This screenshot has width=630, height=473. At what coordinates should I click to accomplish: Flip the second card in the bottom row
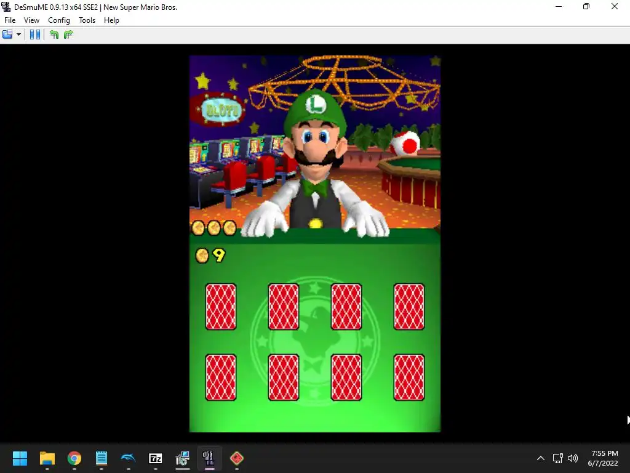coord(283,378)
